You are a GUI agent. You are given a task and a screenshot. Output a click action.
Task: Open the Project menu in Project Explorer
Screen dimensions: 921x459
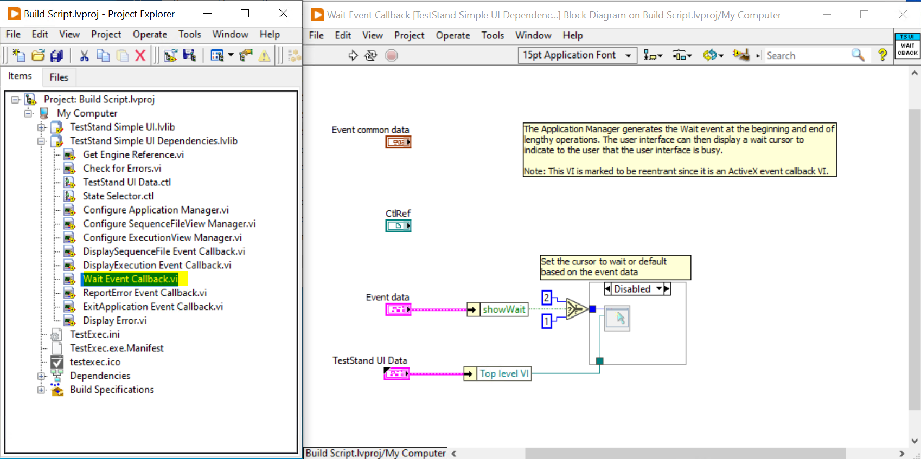coord(106,34)
